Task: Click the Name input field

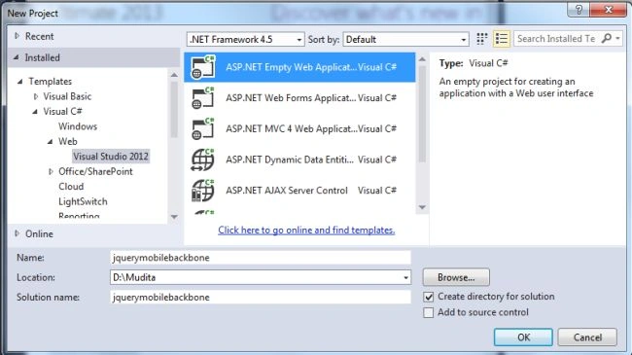Action: (x=261, y=258)
